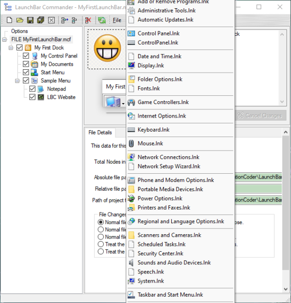Click the add sibling node toolbar icon
The height and width of the screenshot is (303, 291).
[x=74, y=20]
